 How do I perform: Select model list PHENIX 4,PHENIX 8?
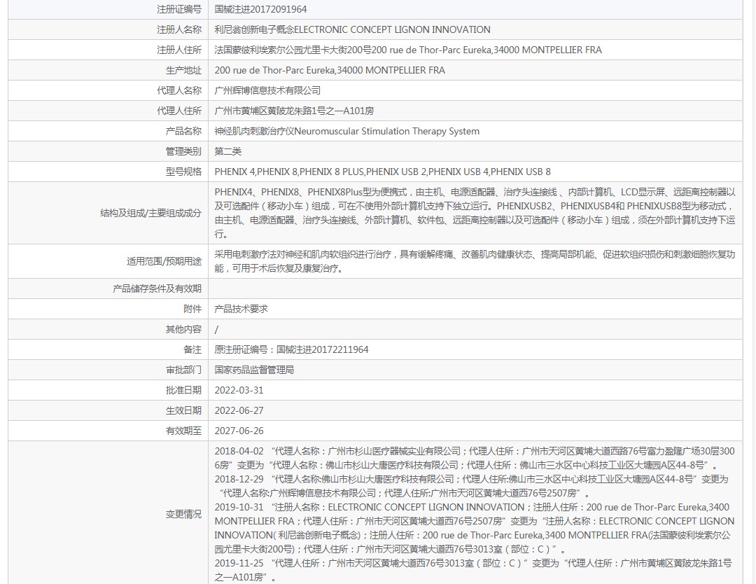(382, 171)
